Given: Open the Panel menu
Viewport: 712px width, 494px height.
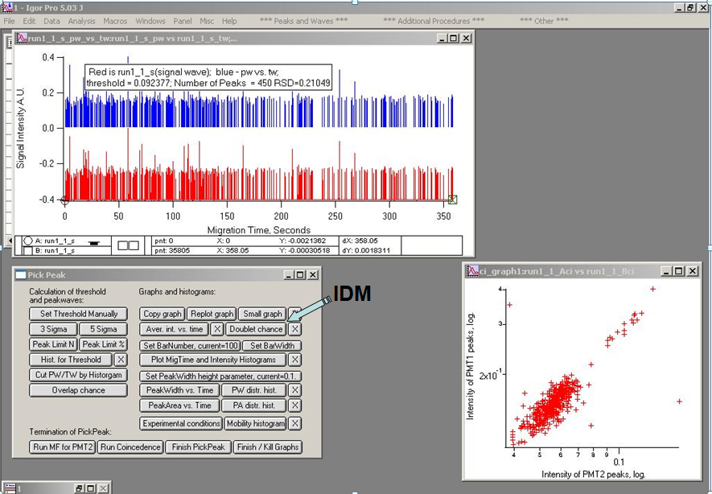Looking at the screenshot, I should (x=183, y=21).
